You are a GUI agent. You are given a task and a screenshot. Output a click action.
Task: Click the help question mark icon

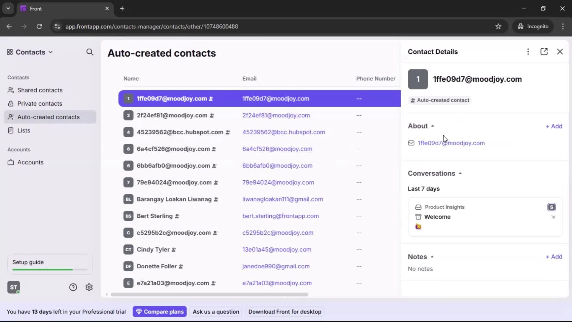click(x=73, y=287)
